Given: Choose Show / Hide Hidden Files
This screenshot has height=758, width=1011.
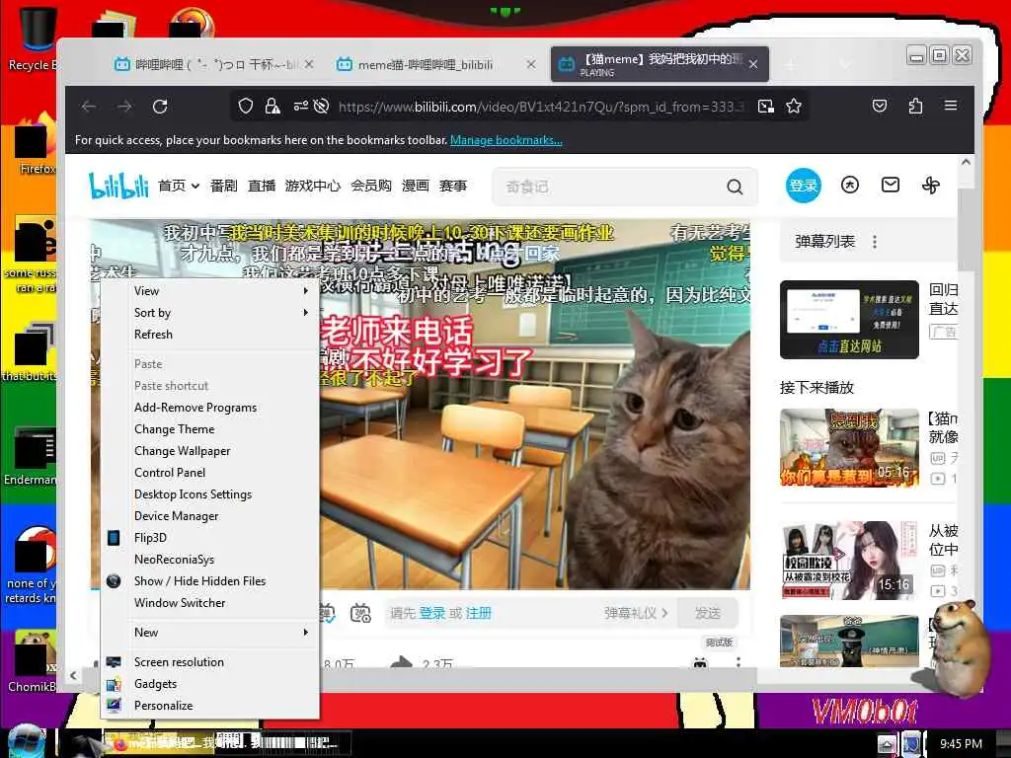Looking at the screenshot, I should [210, 580].
